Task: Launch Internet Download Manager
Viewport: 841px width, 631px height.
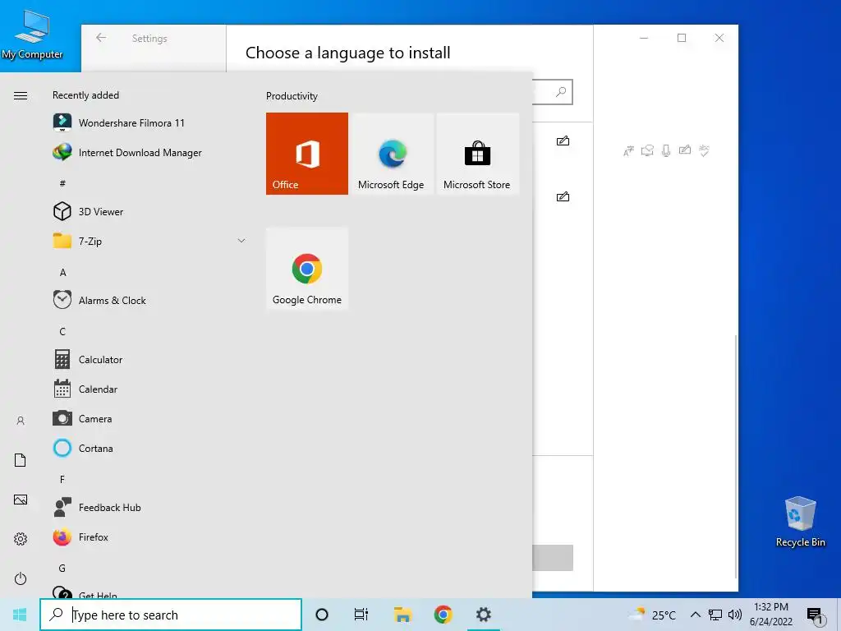Action: pyautogui.click(x=140, y=153)
